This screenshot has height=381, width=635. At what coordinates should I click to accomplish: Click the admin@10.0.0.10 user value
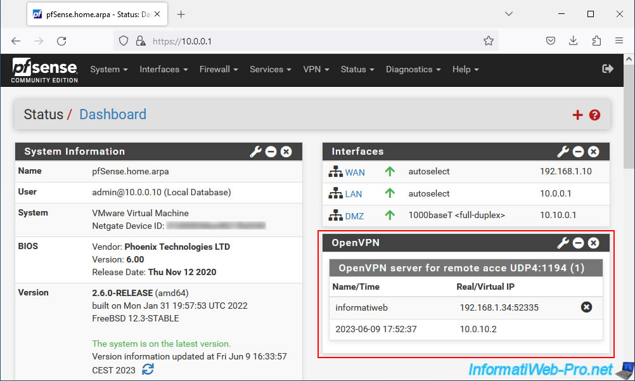[x=161, y=192]
